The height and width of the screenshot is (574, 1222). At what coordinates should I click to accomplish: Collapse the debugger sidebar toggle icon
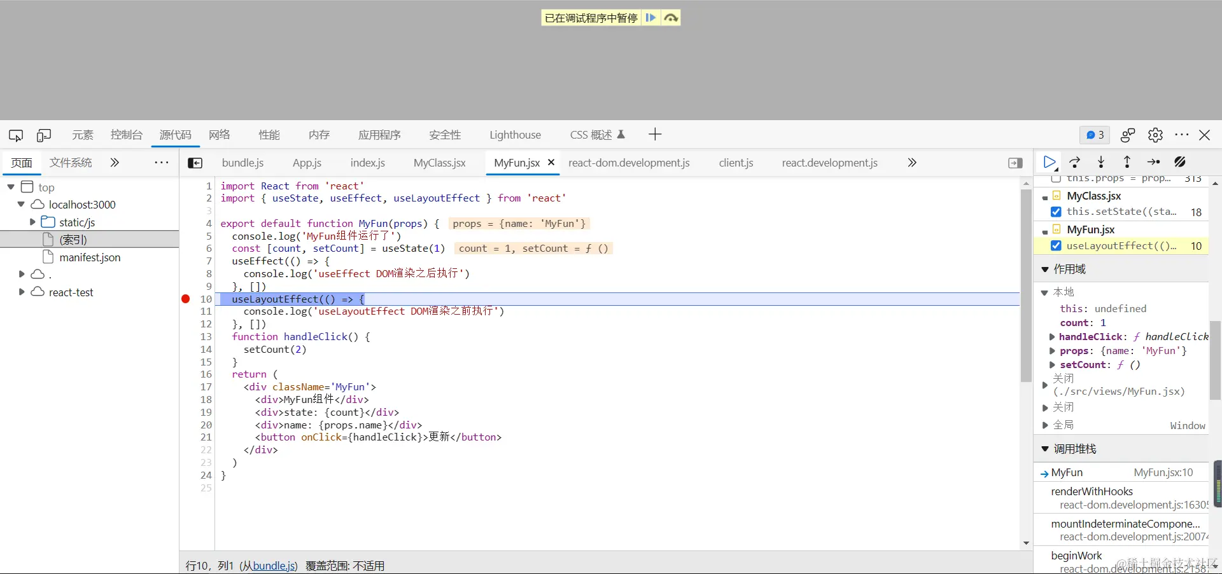[1016, 163]
